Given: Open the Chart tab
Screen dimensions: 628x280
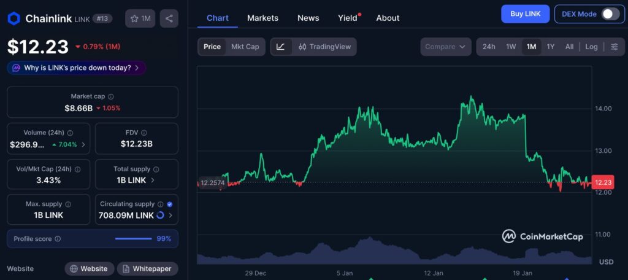Looking at the screenshot, I should (x=218, y=18).
